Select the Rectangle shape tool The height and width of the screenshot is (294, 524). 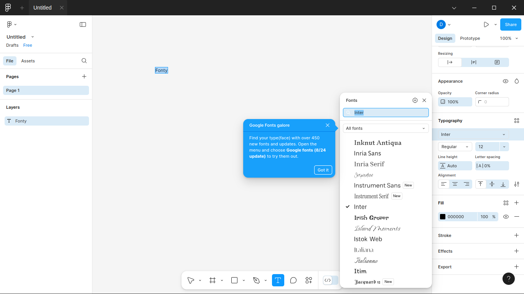click(234, 280)
